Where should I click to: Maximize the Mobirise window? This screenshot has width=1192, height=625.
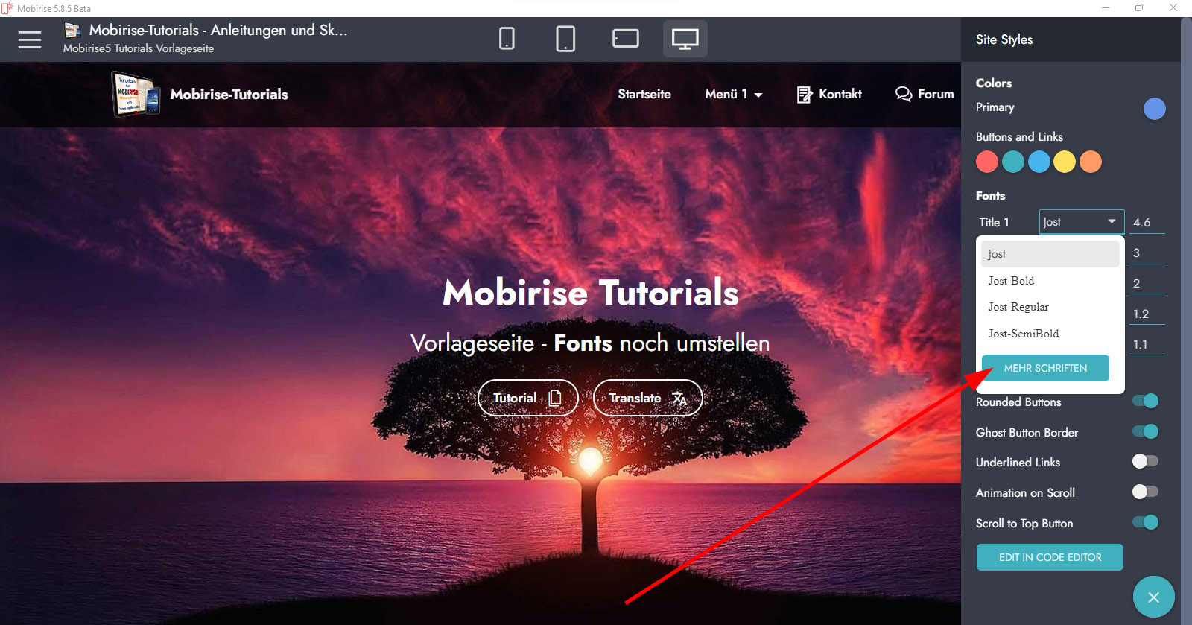1139,8
